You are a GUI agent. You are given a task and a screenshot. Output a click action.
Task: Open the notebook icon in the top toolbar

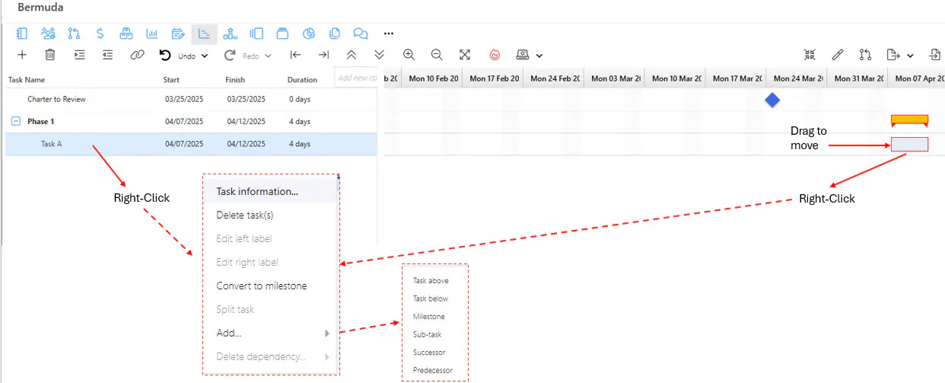point(22,34)
